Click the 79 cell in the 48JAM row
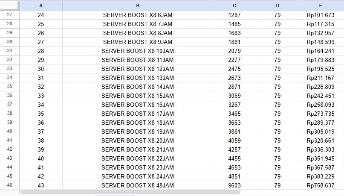This screenshot has height=196, width=344. [278, 185]
